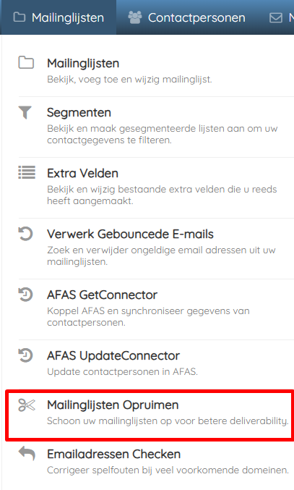Click the history icon beside AFAS UpdateConnector

(25, 355)
